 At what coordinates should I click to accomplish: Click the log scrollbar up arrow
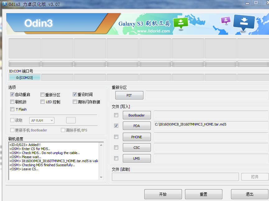pos(101,145)
